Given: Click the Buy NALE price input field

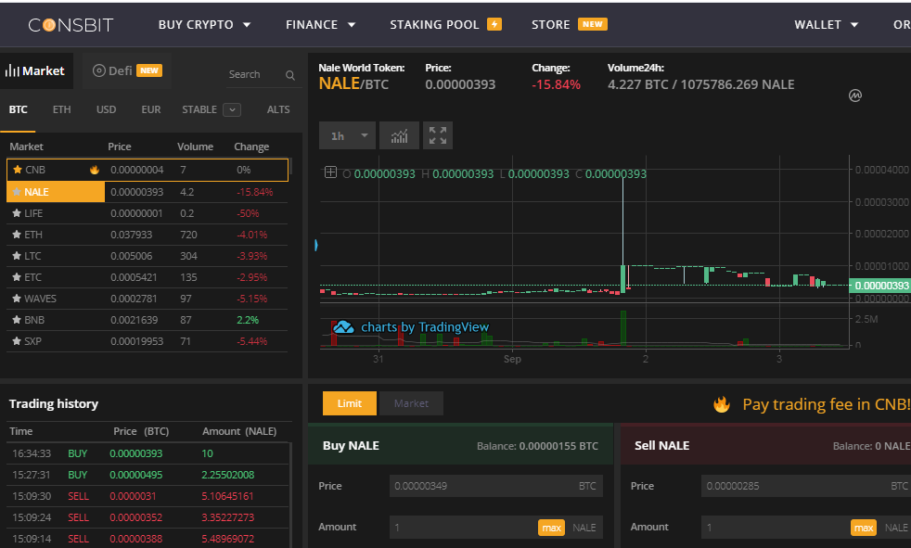Looking at the screenshot, I should coord(482,486).
